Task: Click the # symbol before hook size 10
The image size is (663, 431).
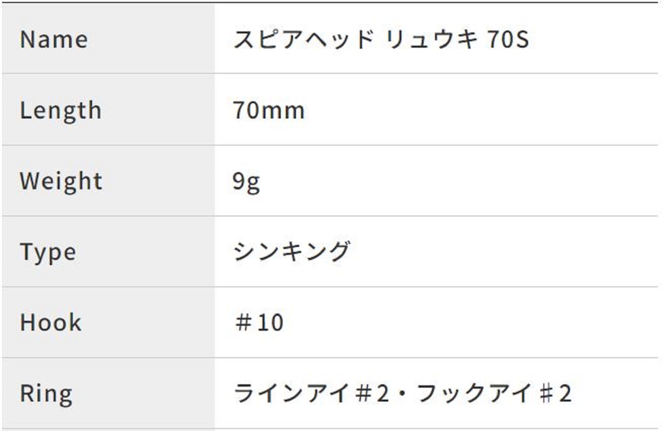Action: click(243, 322)
